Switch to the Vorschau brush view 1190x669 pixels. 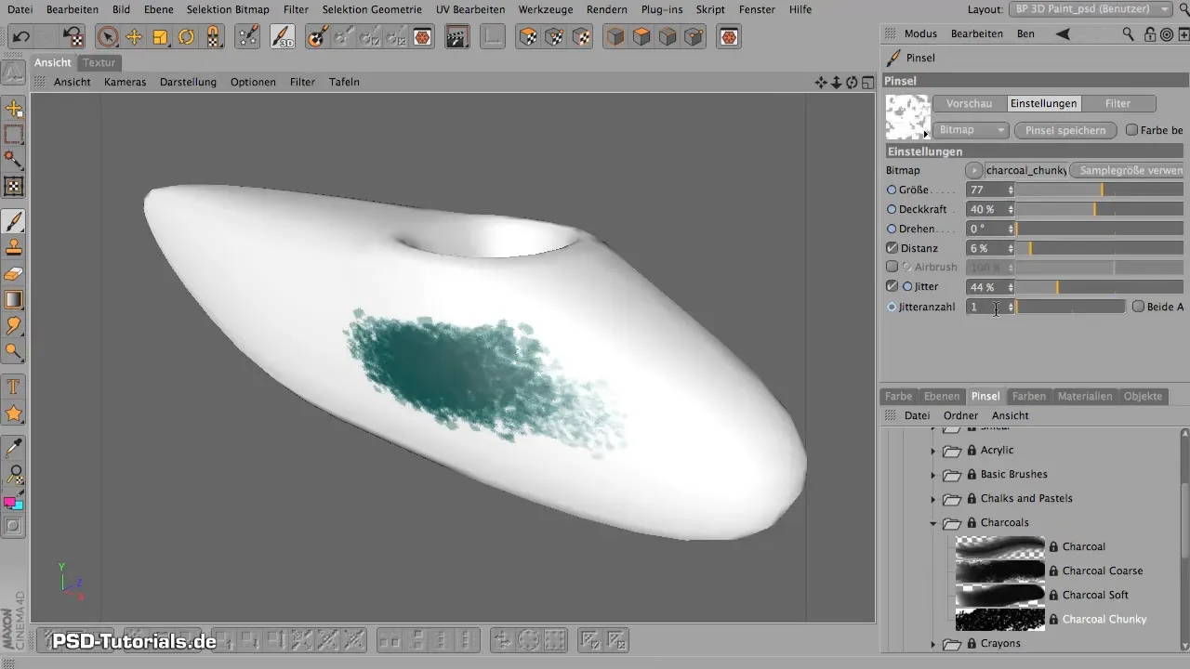[969, 104]
